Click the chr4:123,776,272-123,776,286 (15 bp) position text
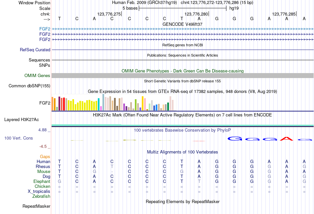 coord(217,3)
